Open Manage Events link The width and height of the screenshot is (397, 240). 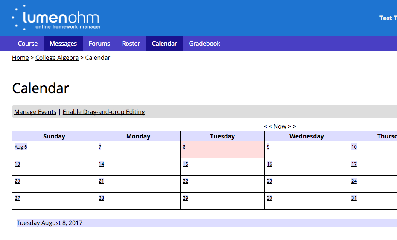35,112
